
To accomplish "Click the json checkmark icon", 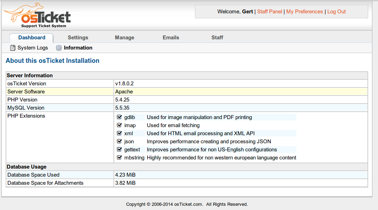I will [x=119, y=141].
